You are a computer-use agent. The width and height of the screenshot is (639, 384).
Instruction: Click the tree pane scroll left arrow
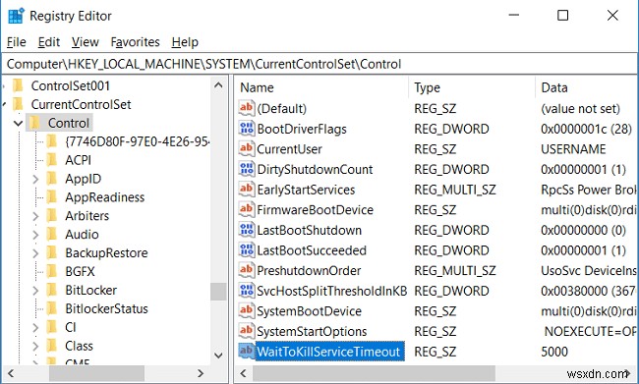11,373
